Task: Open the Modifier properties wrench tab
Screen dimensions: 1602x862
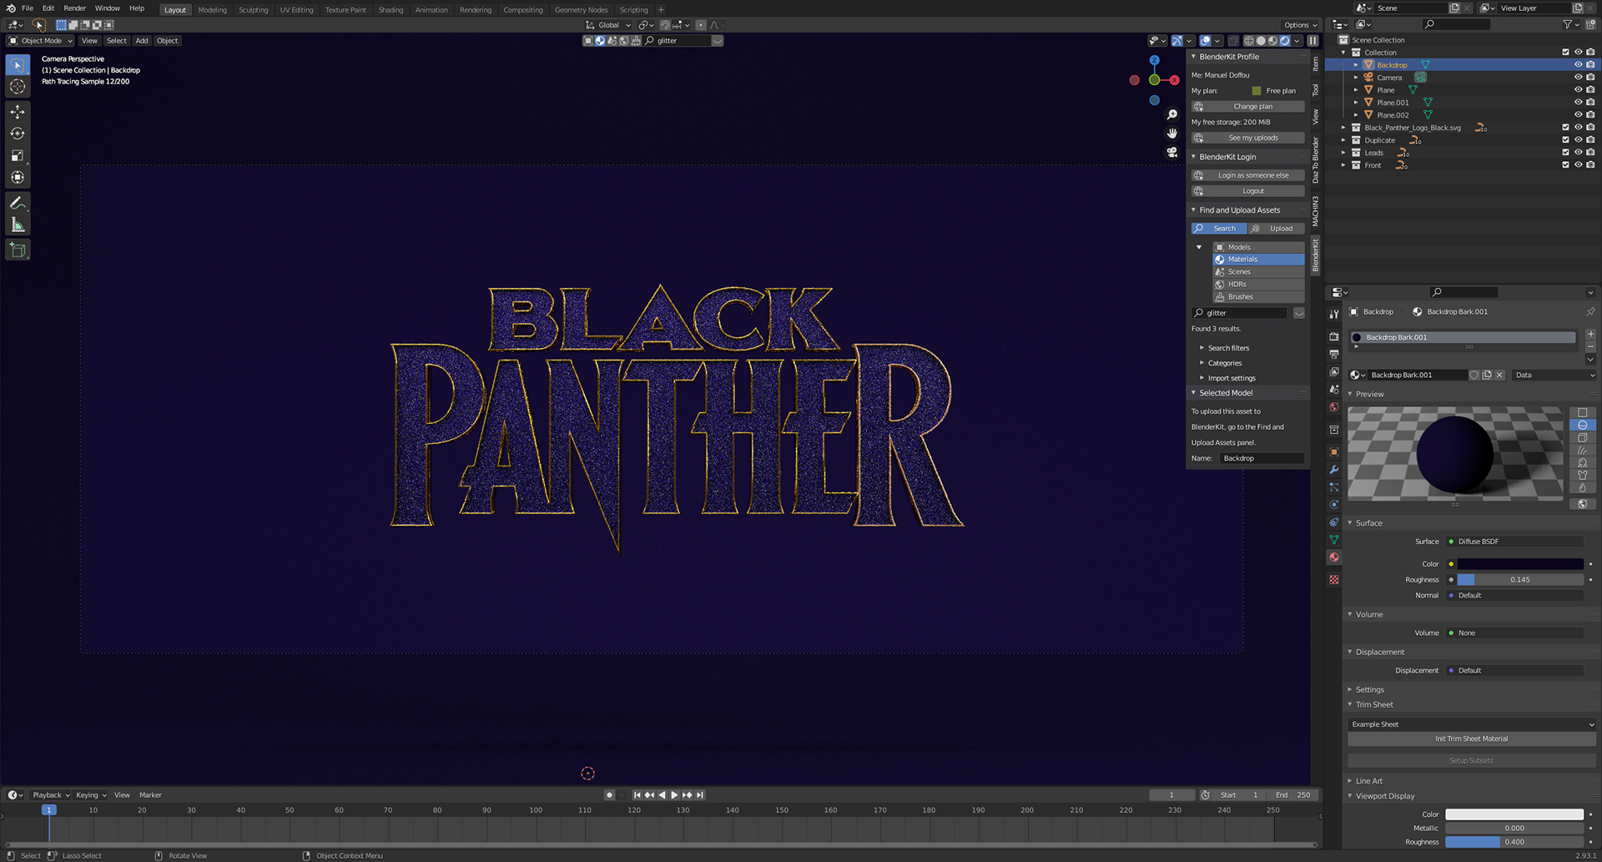Action: [x=1334, y=470]
